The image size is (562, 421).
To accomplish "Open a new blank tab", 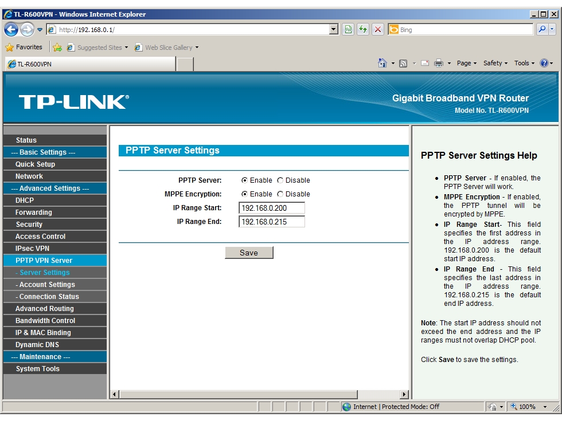I will [185, 64].
